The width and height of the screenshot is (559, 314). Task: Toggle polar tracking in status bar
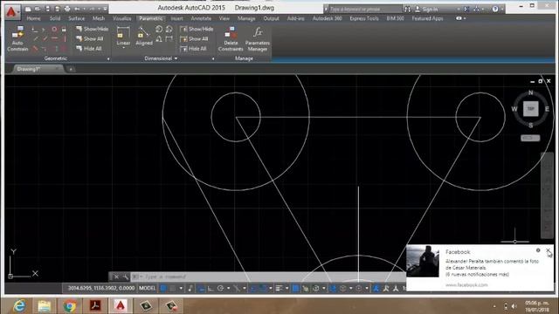(220, 288)
